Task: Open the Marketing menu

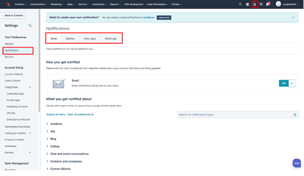Action: [x=57, y=4]
